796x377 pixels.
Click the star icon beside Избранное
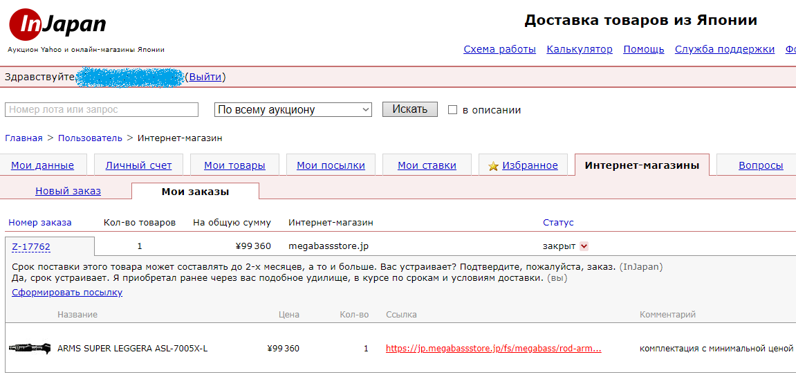coord(493,166)
